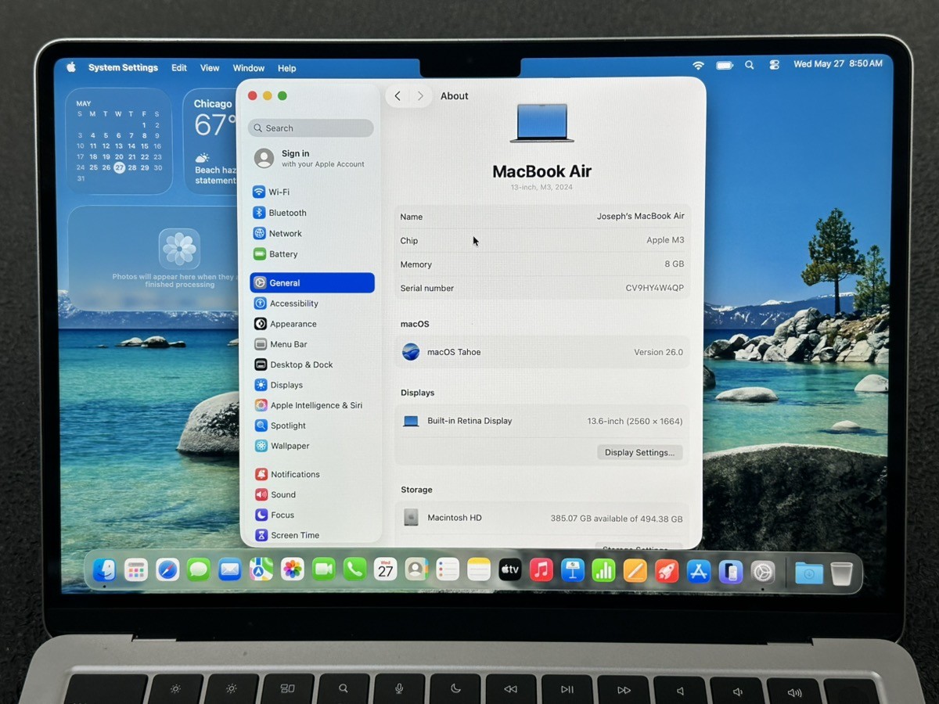Open the System Settings menu in menu bar
939x704 pixels.
[123, 67]
